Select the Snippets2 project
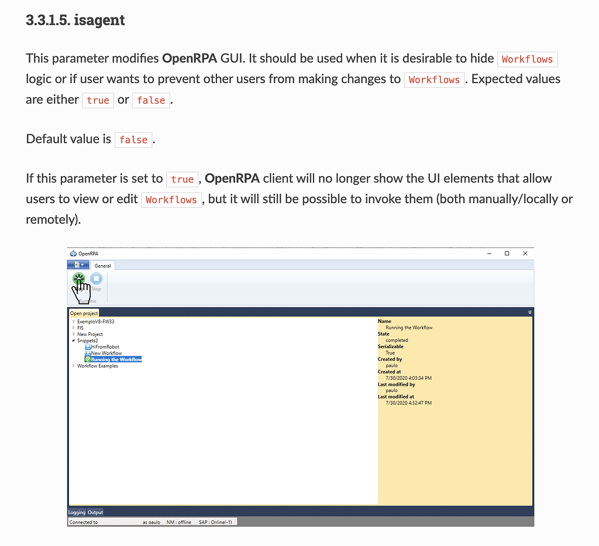599x546 pixels. pos(88,341)
